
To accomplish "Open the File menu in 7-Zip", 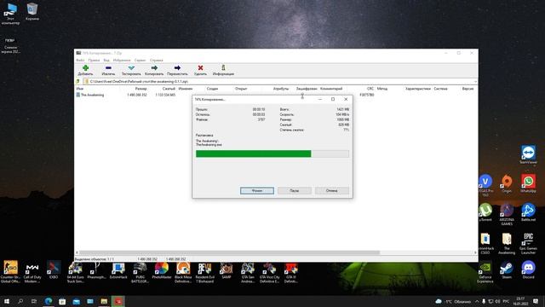I will click(80, 61).
